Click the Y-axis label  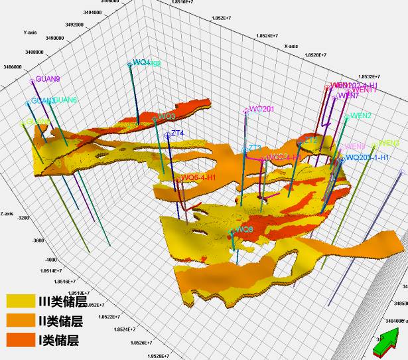pyautogui.click(x=31, y=32)
